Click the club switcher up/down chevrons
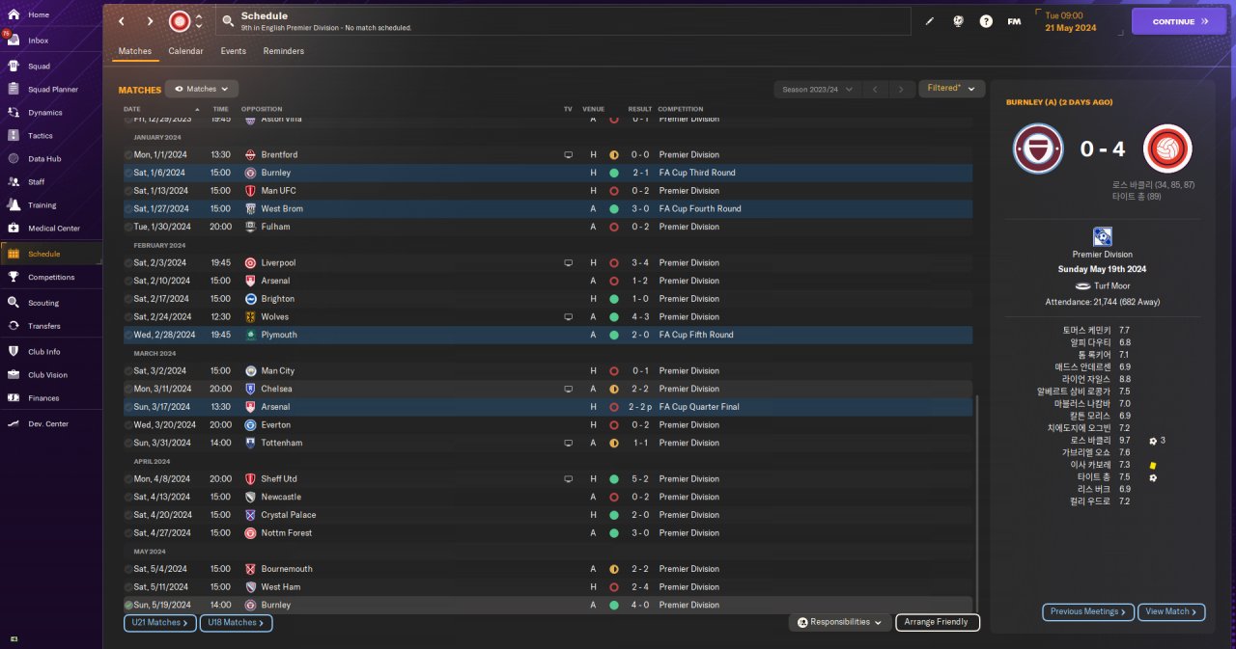Screen dimensions: 1236x649 tap(199, 21)
